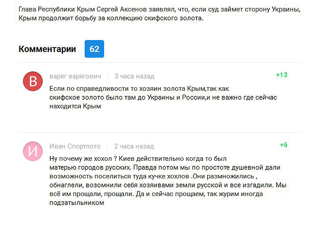The image size is (318, 226).
Task: Click the +6 comment rating
Action: point(283,145)
